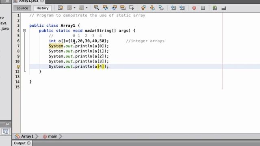The height and width of the screenshot is (146, 260).
Task: Click the method name main on line 4
Action: [x=89, y=31]
